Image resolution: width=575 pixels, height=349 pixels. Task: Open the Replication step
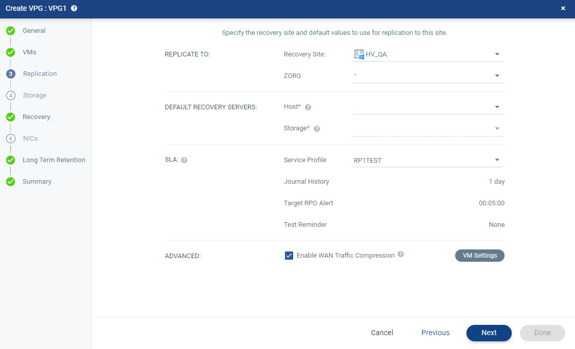40,74
